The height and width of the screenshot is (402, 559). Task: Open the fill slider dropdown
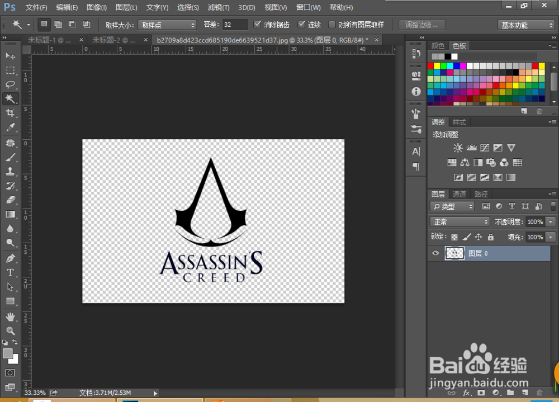point(551,237)
